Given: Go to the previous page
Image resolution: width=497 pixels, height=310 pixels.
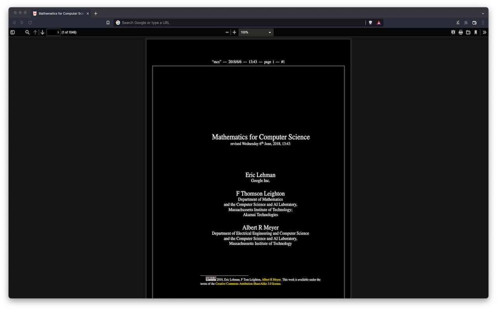Looking at the screenshot, I should point(35,32).
